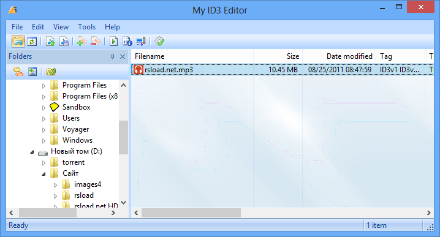Select the Windows folder

(77, 140)
